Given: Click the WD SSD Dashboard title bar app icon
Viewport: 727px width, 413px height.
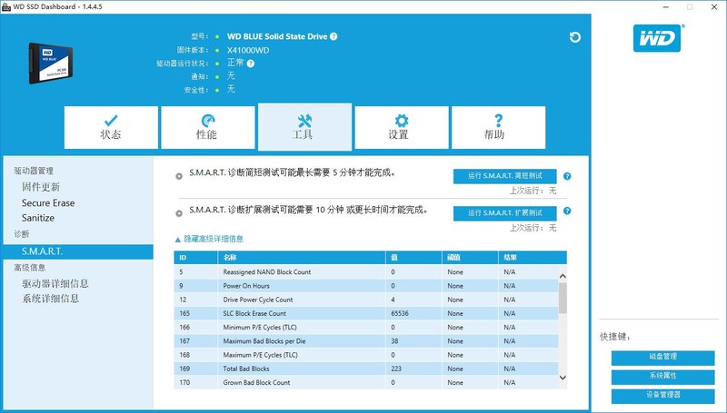Looking at the screenshot, I should point(6,7).
